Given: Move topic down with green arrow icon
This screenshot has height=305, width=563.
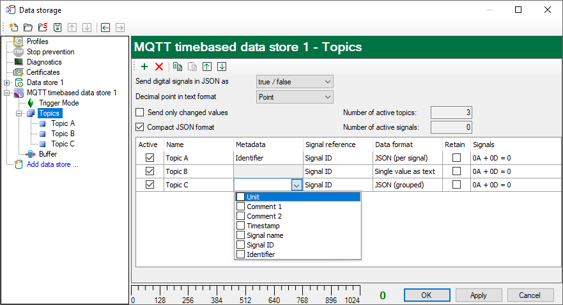Looking at the screenshot, I should 222,66.
